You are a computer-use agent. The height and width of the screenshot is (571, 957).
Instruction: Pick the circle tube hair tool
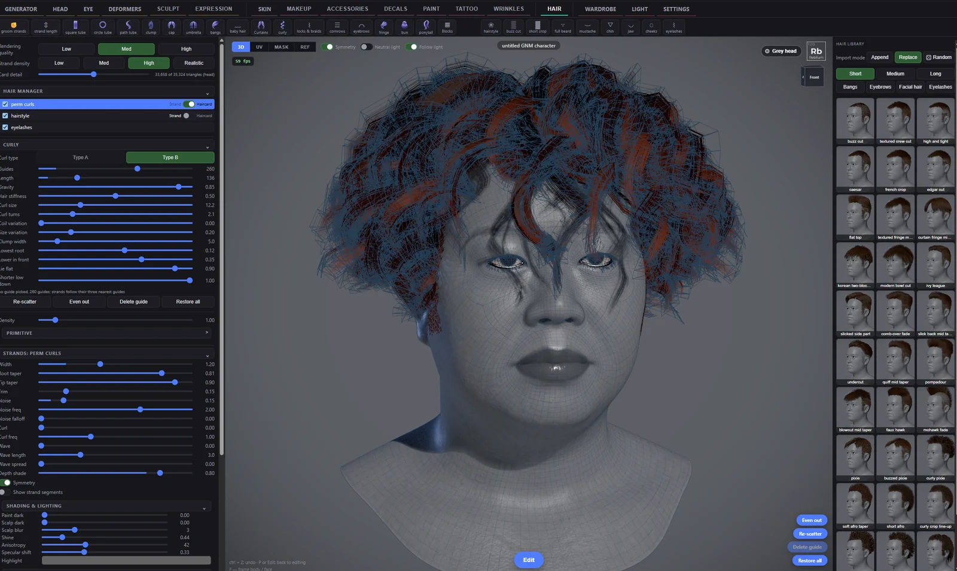click(103, 27)
